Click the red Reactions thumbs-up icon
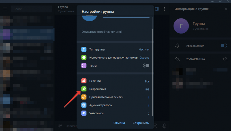The width and height of the screenshot is (231, 131). coord(84,81)
